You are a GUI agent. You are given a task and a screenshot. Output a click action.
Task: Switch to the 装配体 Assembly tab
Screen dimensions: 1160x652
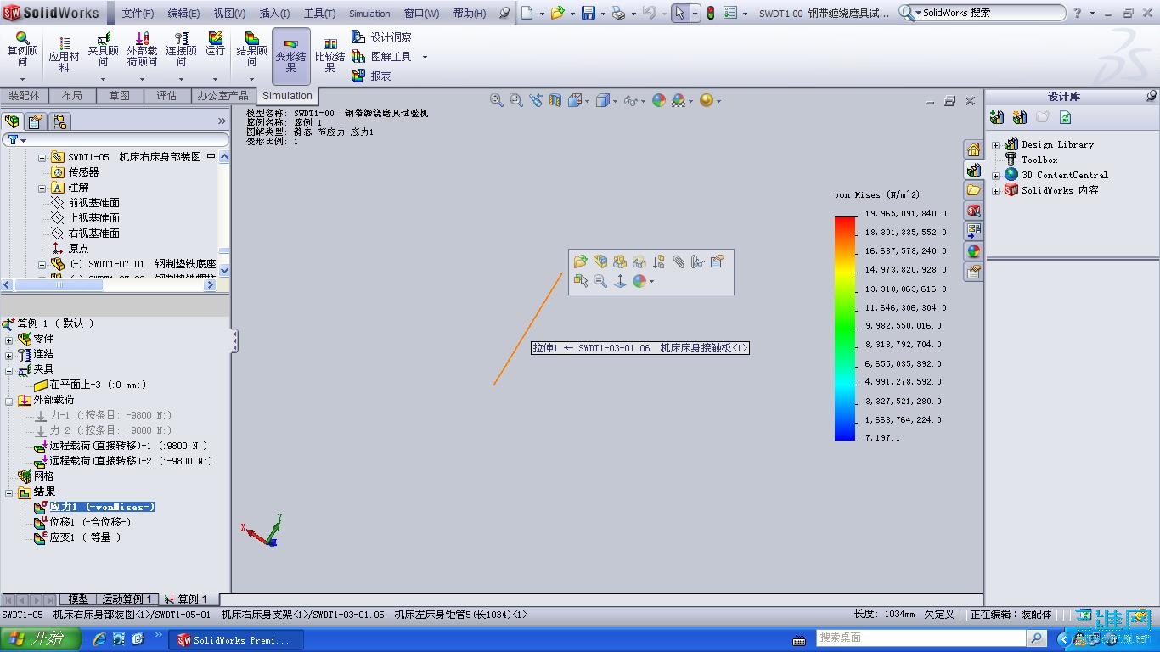click(24, 96)
